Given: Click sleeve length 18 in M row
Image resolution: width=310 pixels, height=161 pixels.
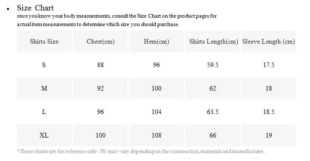Looking at the screenshot, I should point(269,88).
